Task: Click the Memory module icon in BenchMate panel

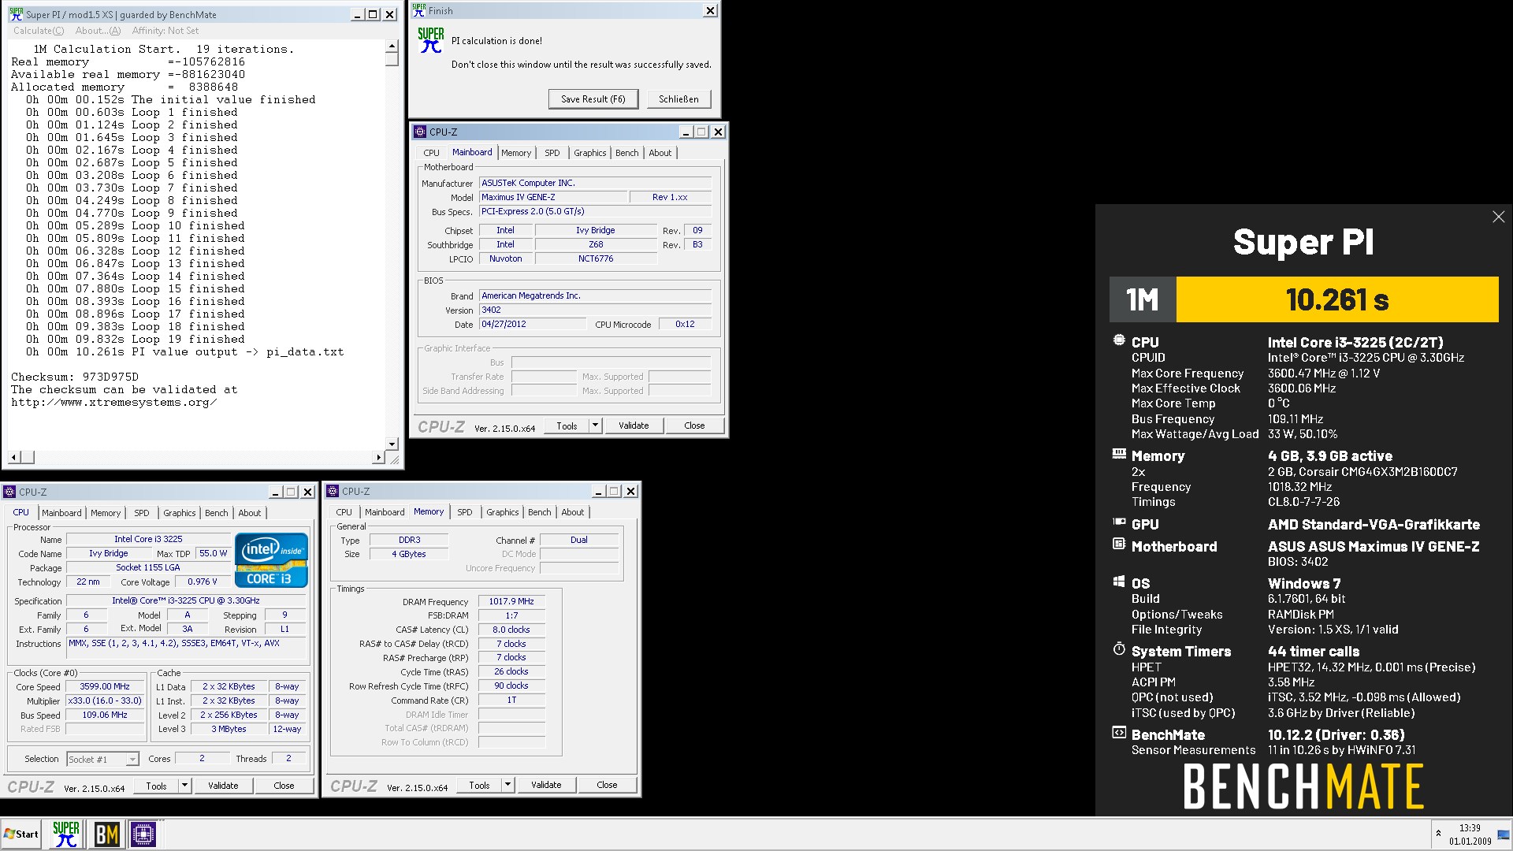Action: point(1119,454)
